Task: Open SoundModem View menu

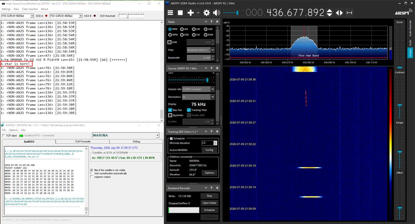Action: pos(16,9)
